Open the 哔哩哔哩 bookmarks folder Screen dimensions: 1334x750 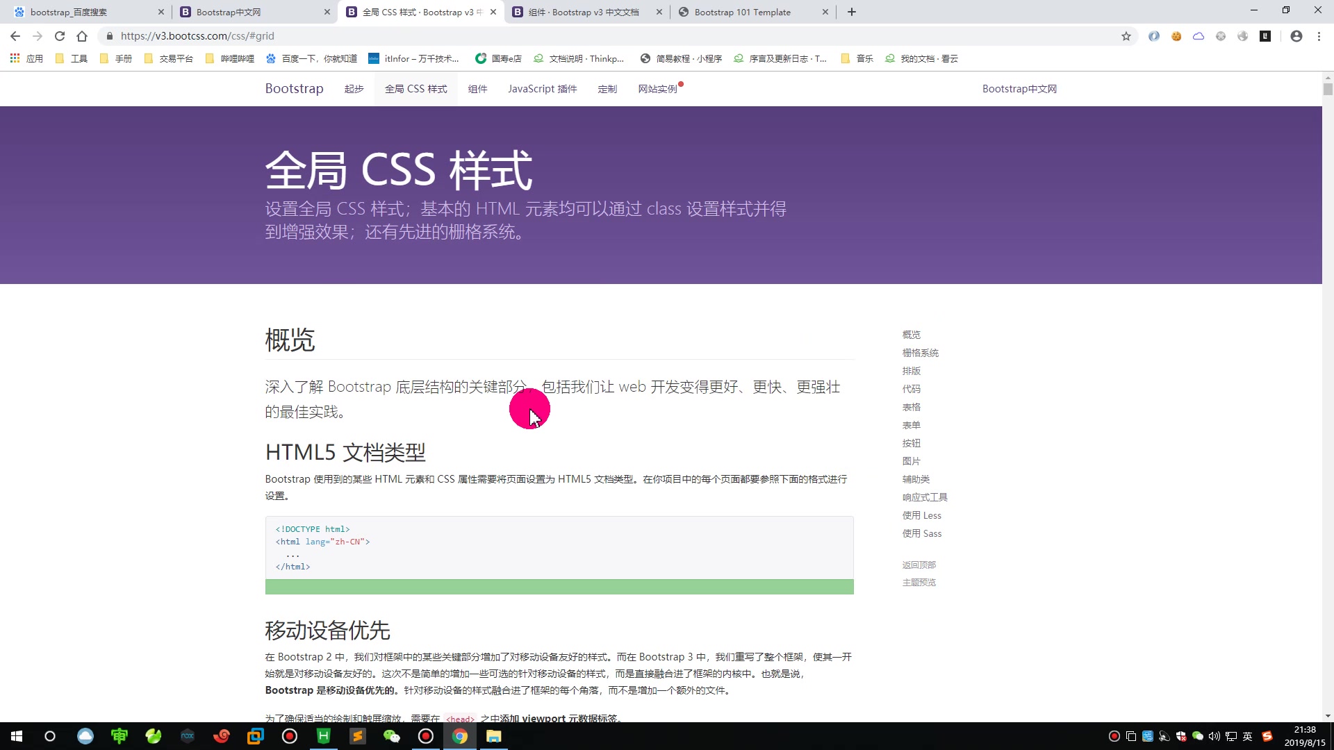click(x=229, y=58)
